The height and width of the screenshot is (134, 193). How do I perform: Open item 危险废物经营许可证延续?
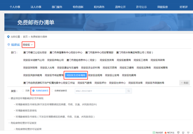pos(28,129)
